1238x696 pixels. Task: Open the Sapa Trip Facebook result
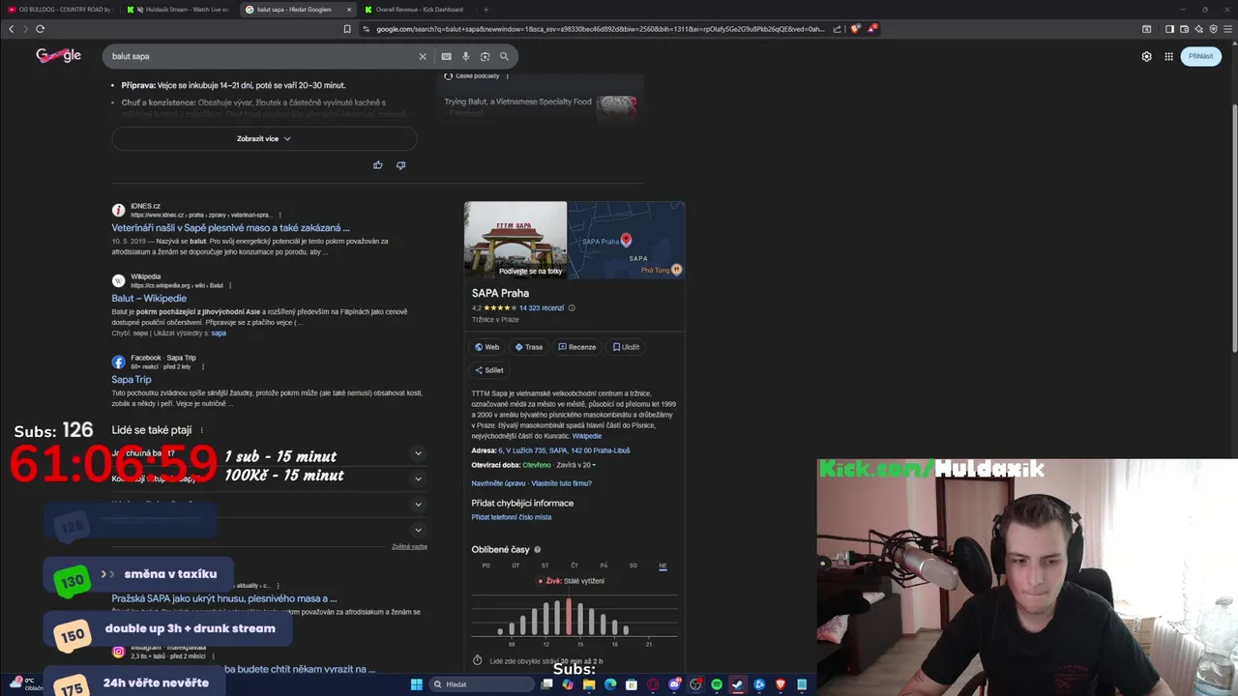pos(132,380)
